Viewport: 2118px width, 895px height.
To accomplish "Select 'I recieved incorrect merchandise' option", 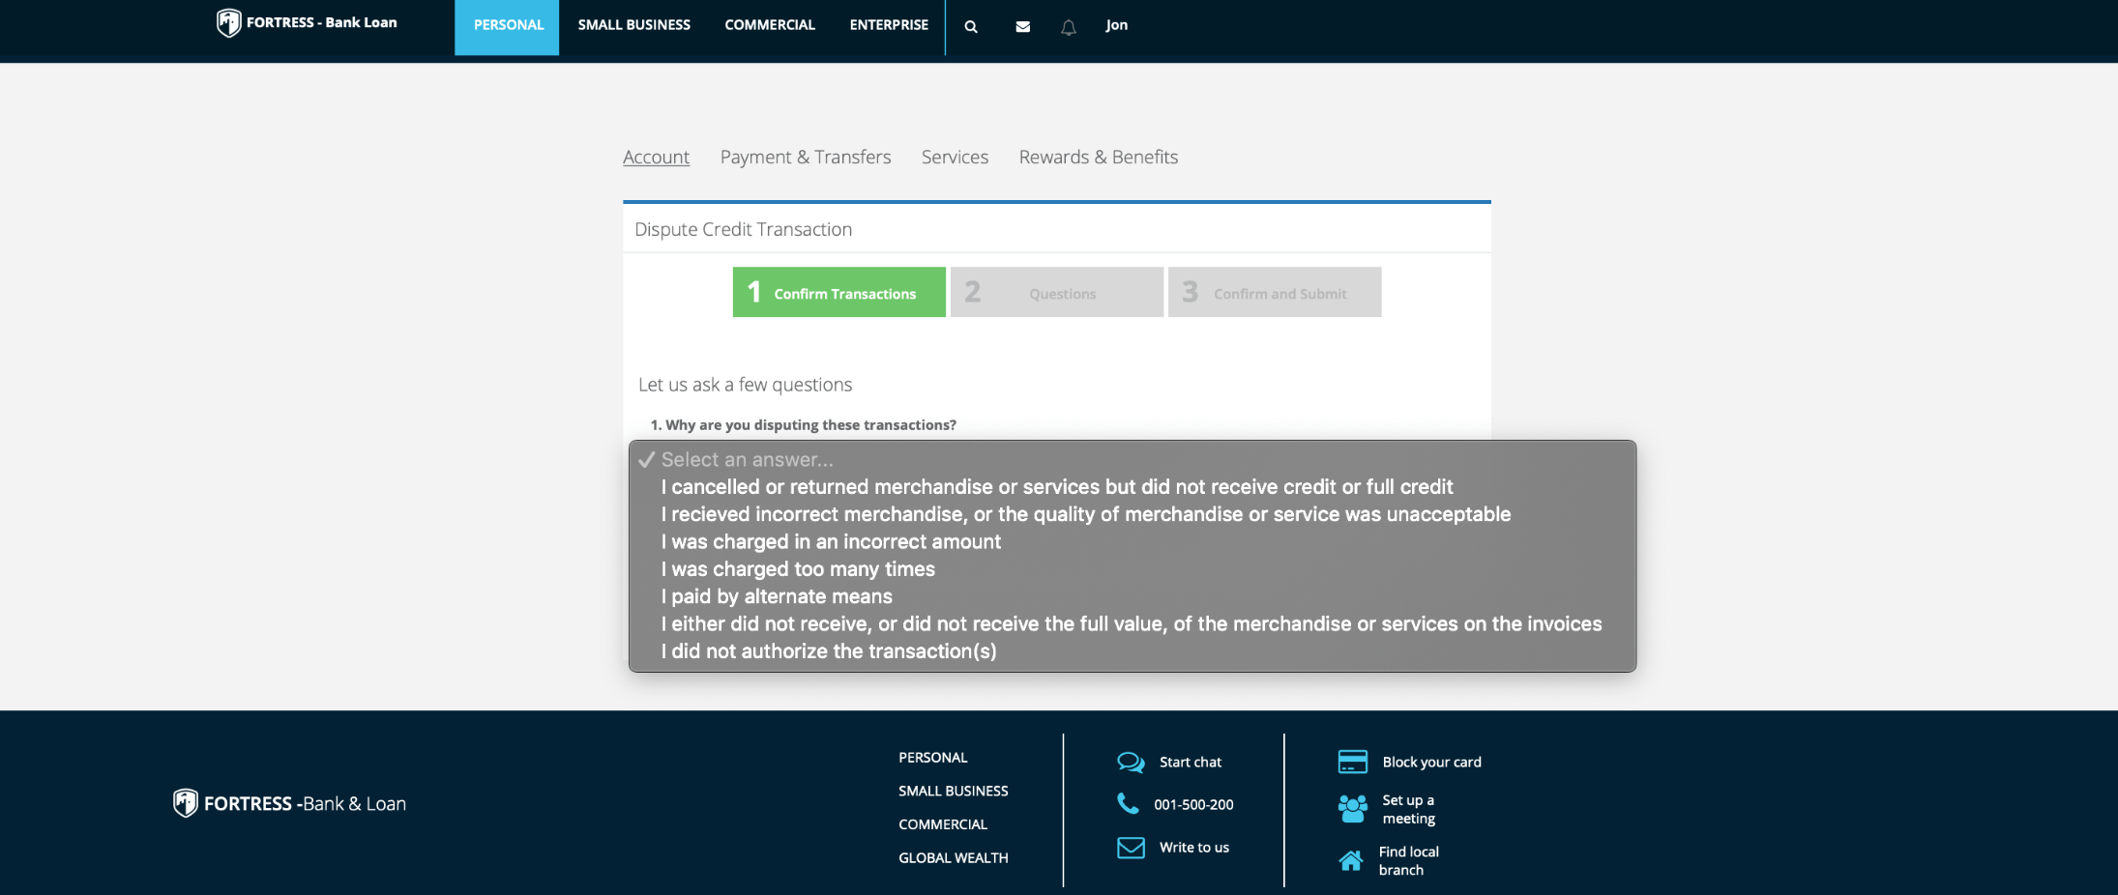I will (x=1133, y=514).
